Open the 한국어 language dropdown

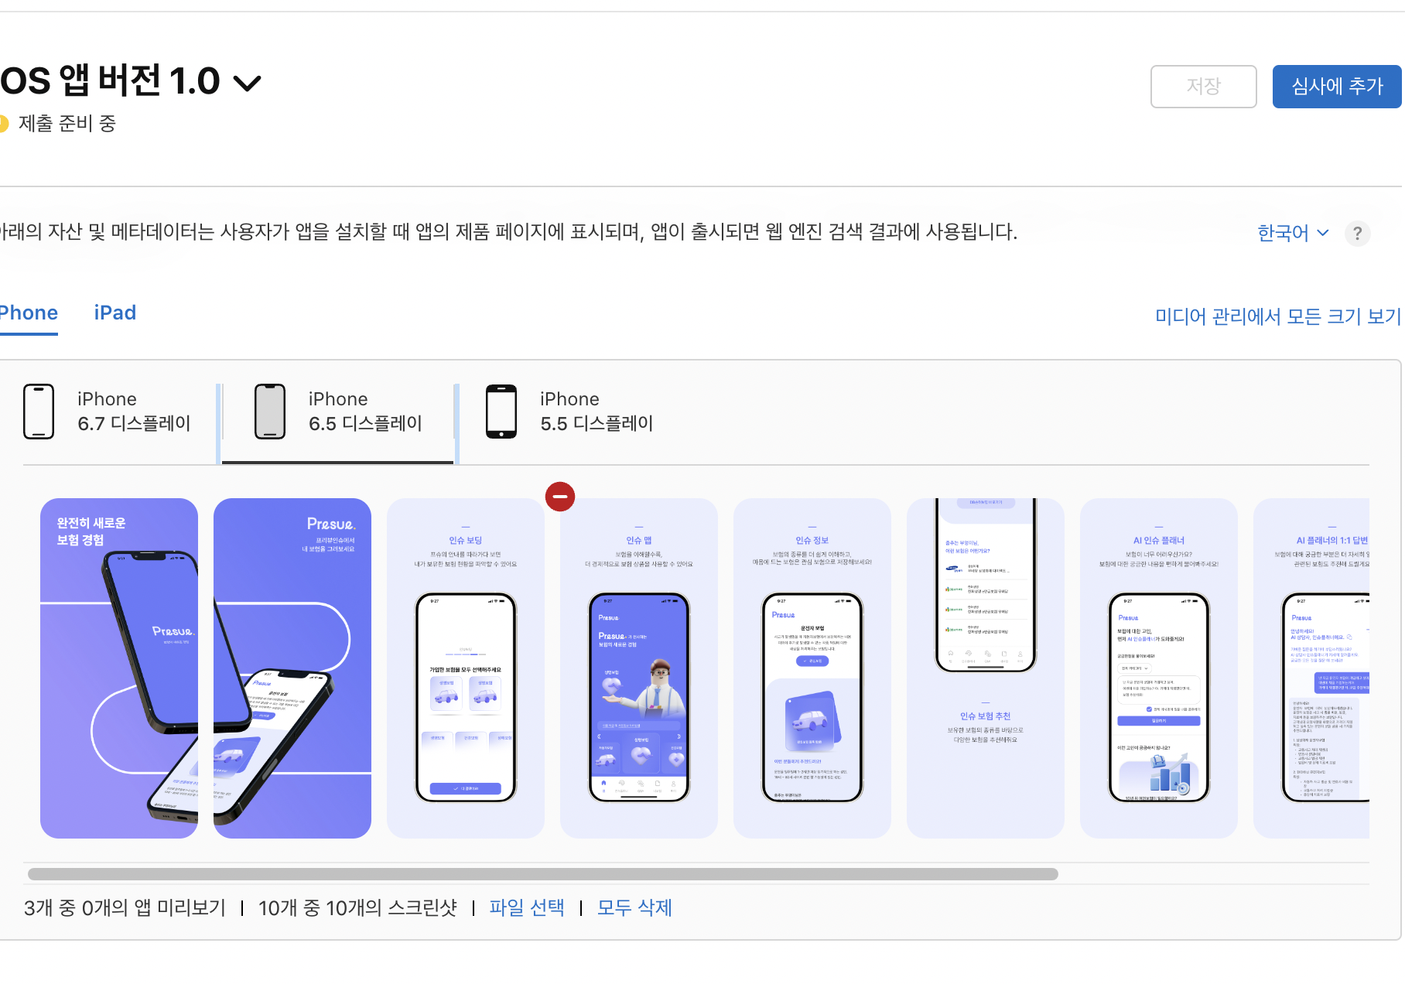click(x=1293, y=233)
